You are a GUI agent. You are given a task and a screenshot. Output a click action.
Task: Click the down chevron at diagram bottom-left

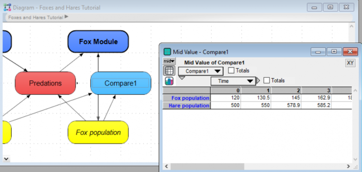click(x=6, y=159)
